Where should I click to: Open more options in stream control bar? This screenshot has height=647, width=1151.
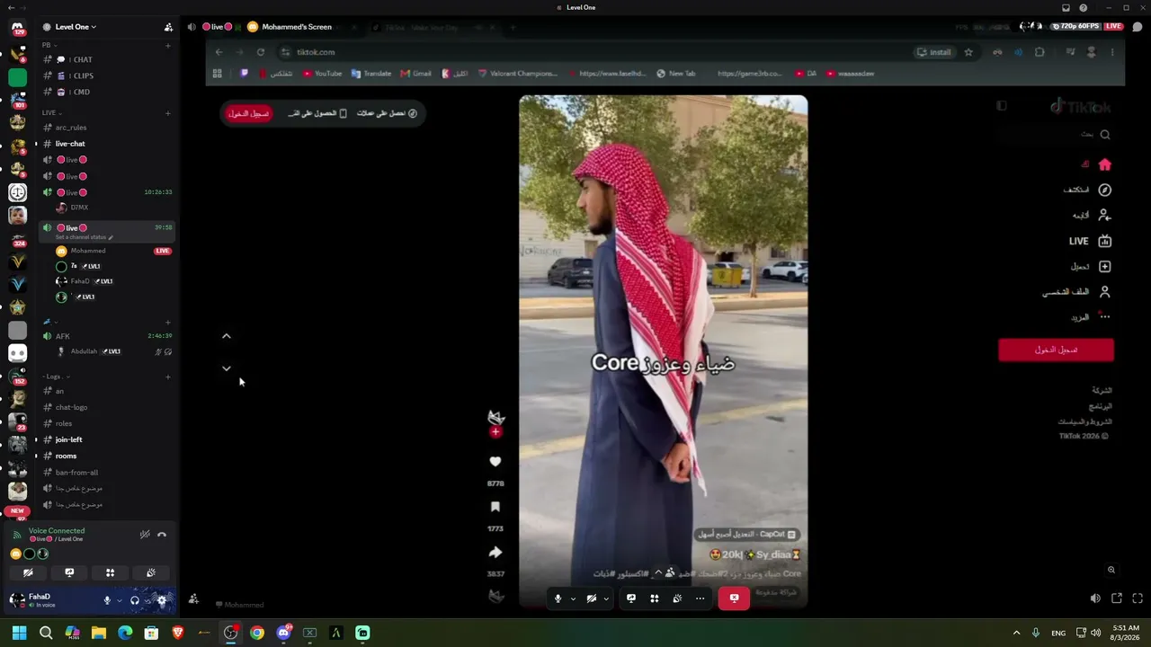click(x=700, y=598)
